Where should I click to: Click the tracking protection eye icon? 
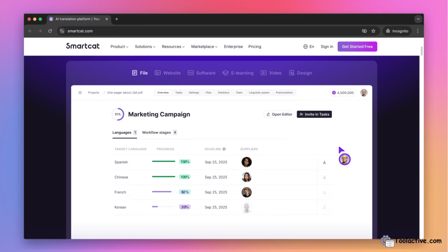[364, 31]
